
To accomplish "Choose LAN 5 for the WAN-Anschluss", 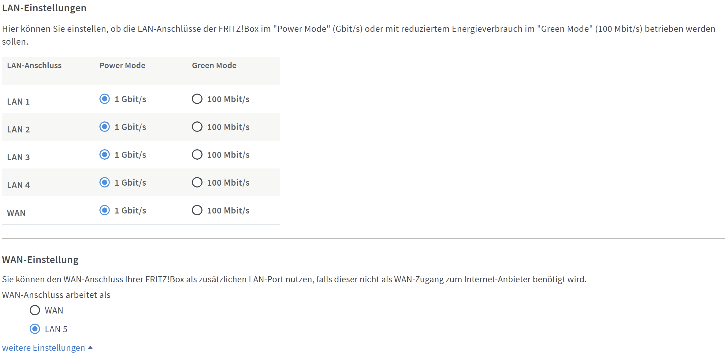I will [x=35, y=329].
